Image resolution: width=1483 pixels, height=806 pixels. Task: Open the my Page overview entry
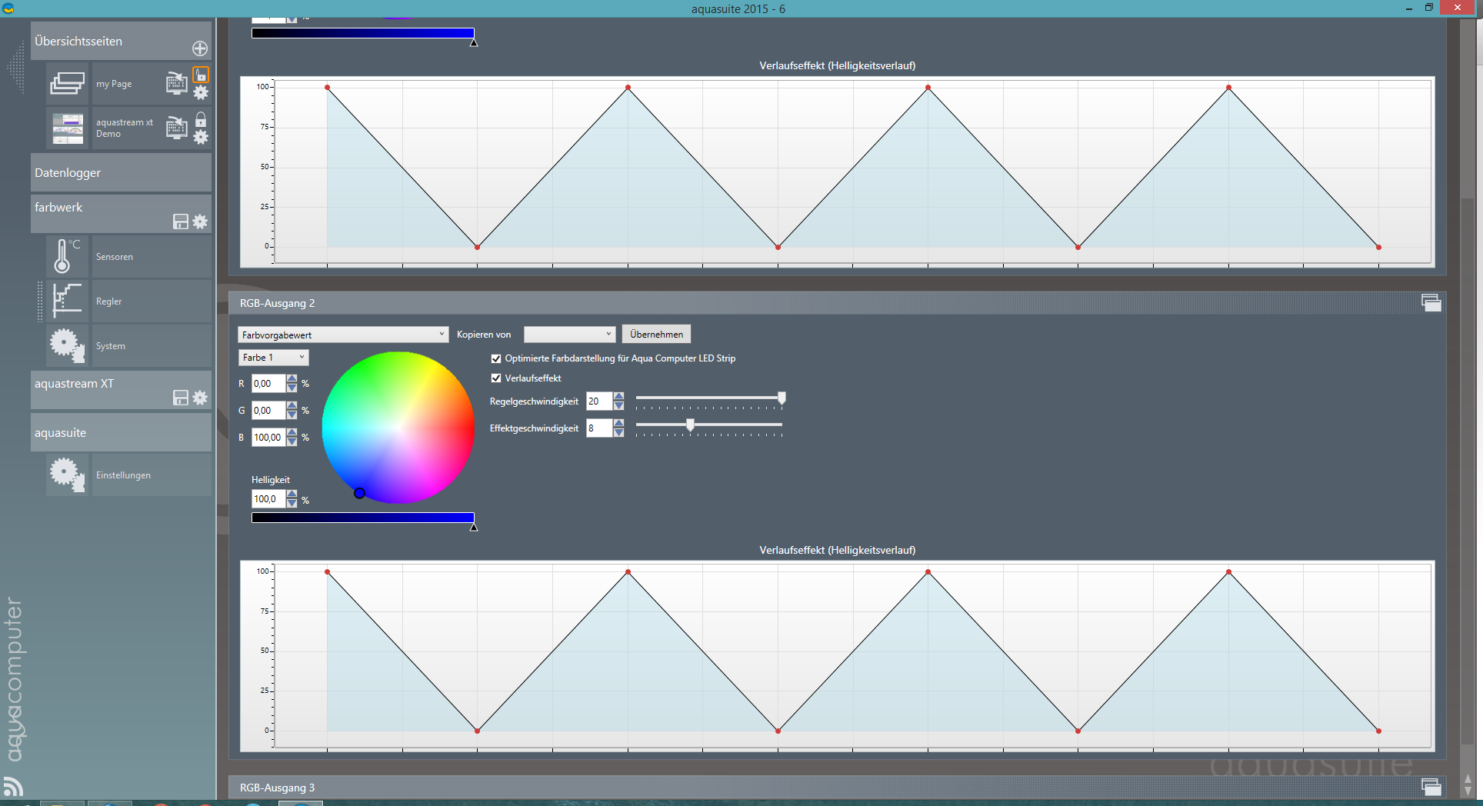coord(114,84)
